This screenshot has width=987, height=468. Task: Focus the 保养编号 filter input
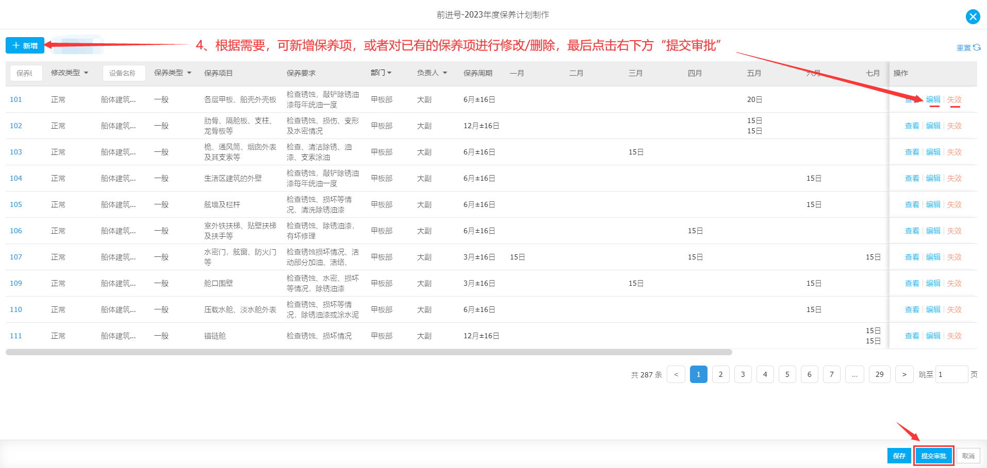pos(26,73)
